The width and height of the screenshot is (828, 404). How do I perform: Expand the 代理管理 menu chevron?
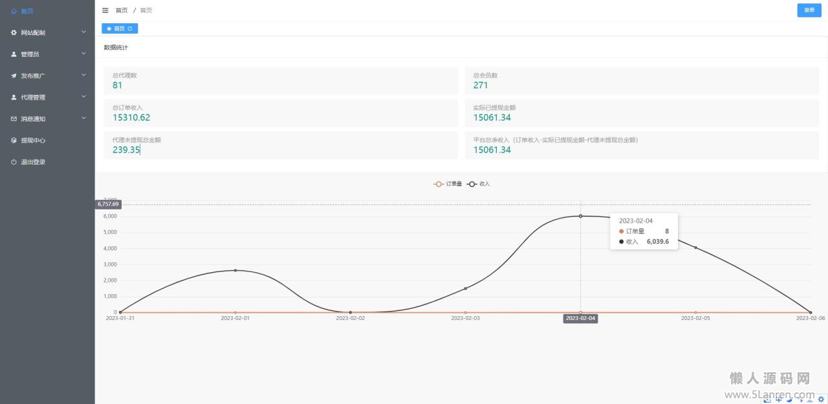pos(83,97)
